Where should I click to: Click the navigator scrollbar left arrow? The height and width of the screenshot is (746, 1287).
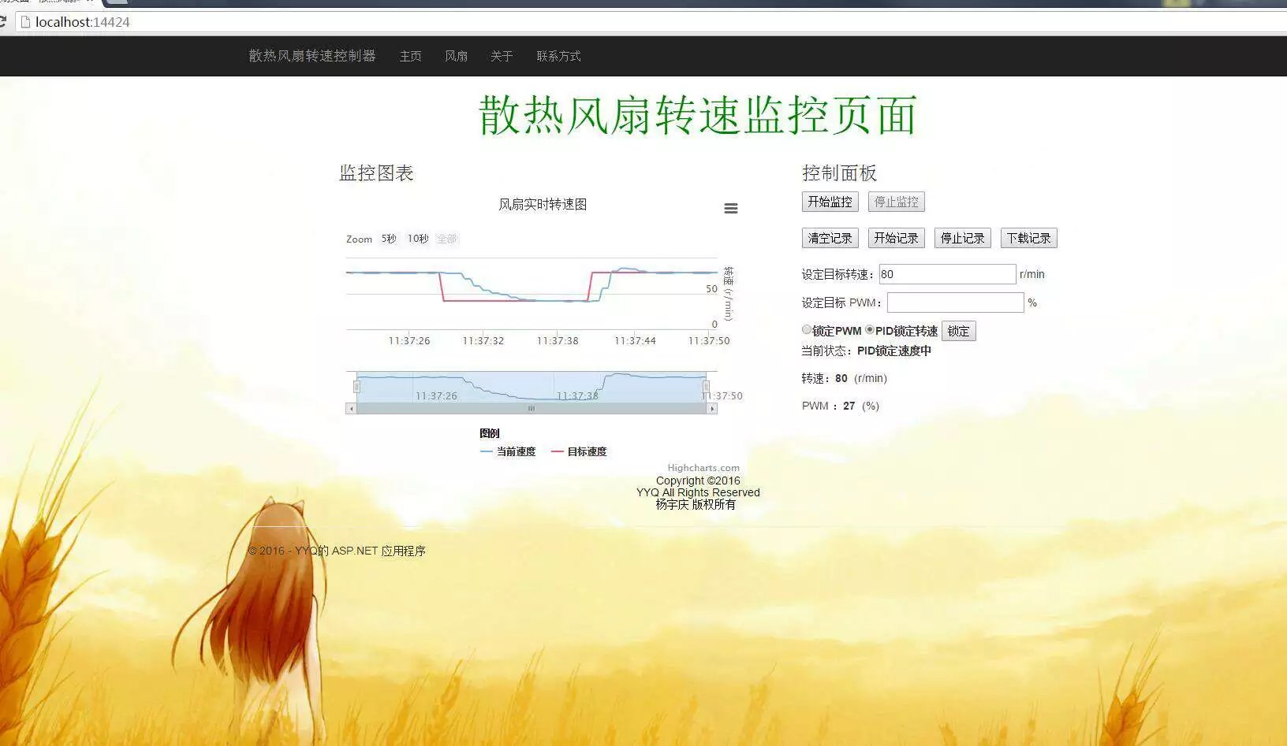point(351,409)
